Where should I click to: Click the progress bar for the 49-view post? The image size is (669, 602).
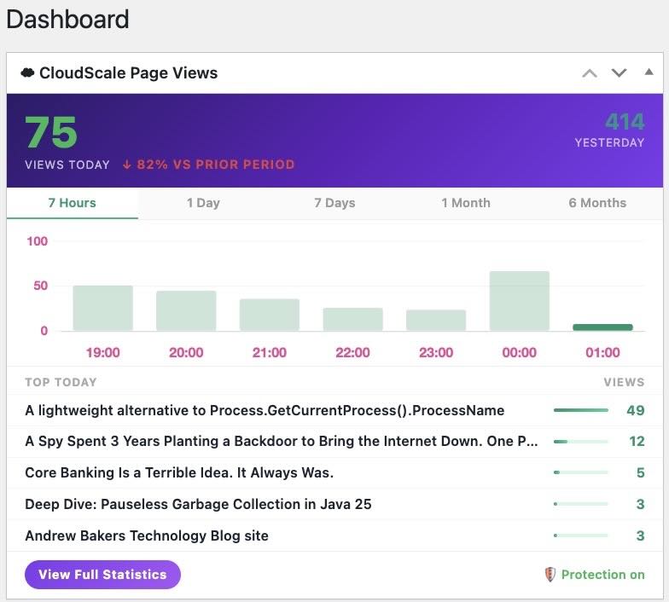click(581, 410)
